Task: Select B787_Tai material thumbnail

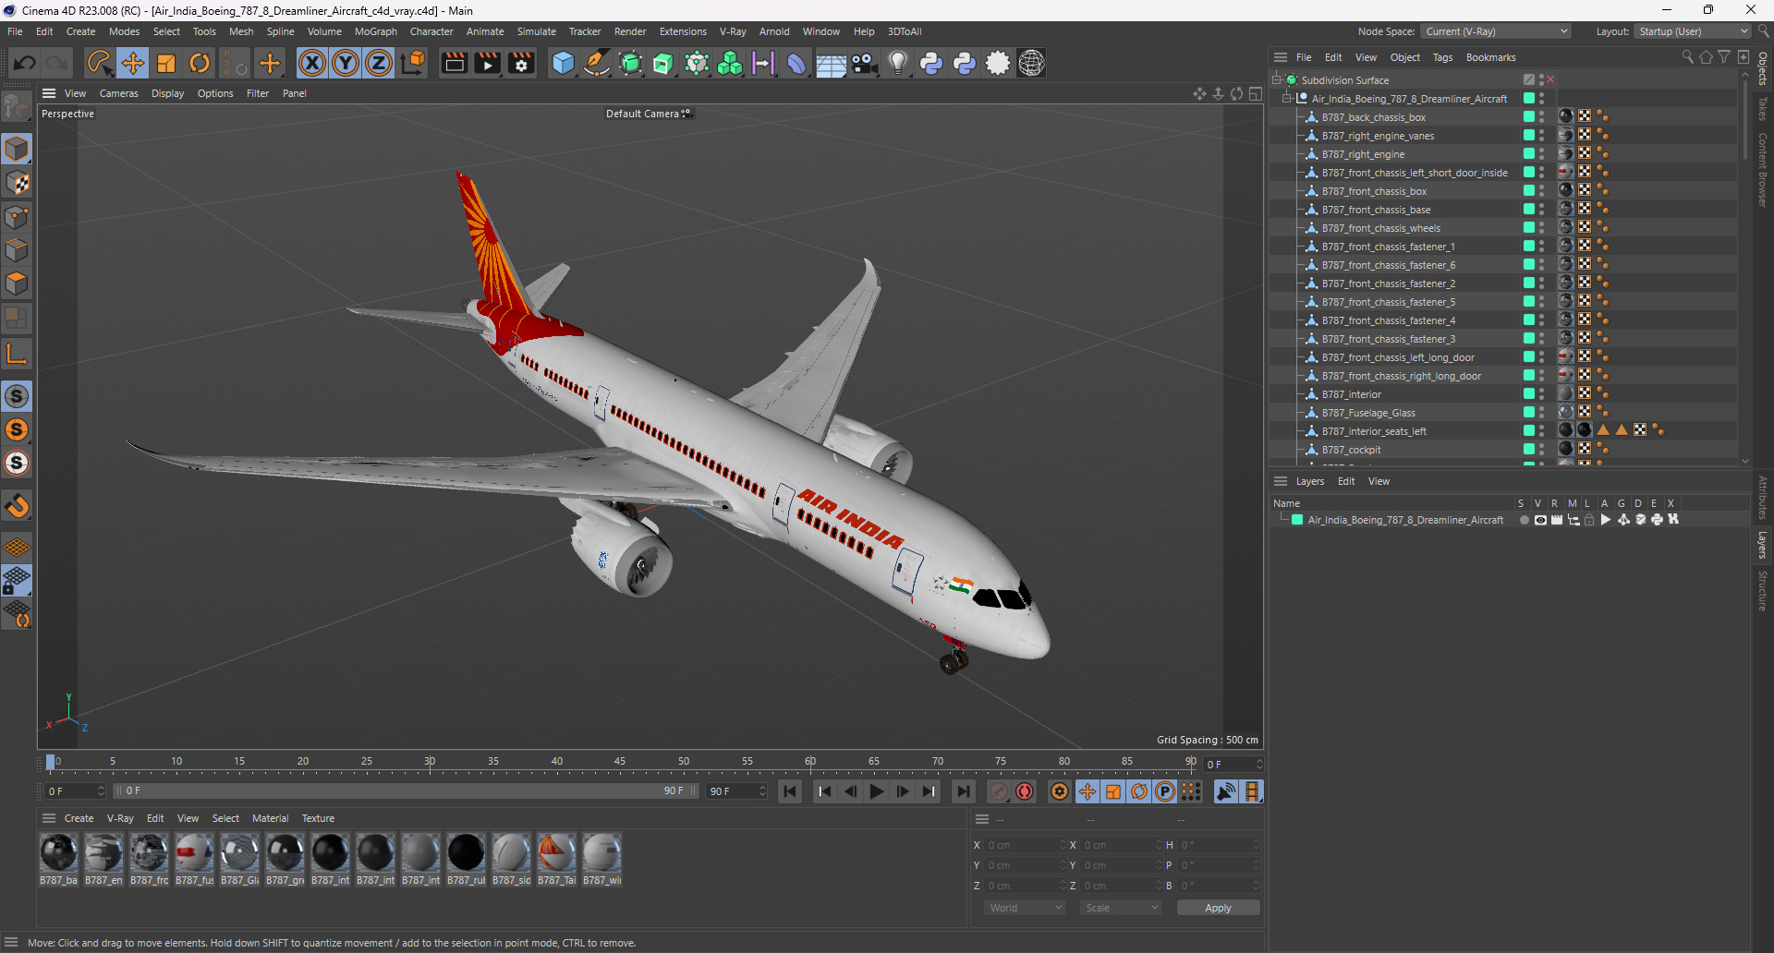Action: pyautogui.click(x=556, y=852)
